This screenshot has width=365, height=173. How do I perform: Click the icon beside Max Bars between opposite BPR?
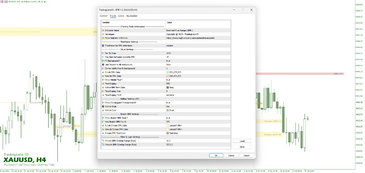[103, 57]
